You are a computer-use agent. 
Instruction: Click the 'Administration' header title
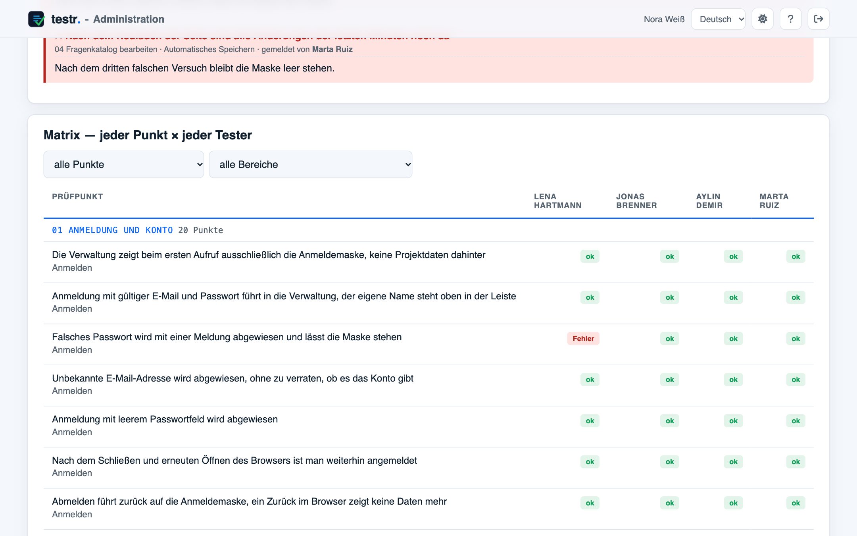click(129, 19)
